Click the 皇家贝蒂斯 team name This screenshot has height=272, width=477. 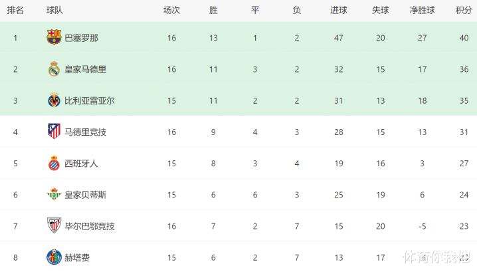[85, 195]
